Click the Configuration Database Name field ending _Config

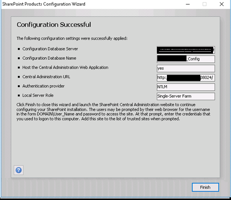[x=186, y=59]
